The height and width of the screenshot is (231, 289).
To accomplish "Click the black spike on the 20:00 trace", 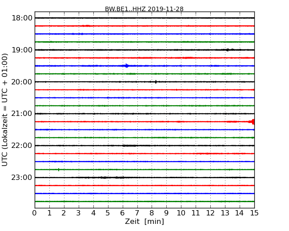I will (x=156, y=82).
